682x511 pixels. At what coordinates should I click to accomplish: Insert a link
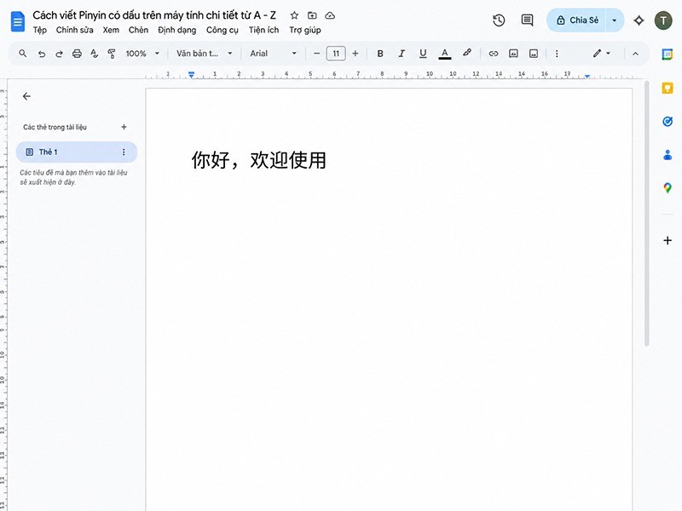click(494, 54)
